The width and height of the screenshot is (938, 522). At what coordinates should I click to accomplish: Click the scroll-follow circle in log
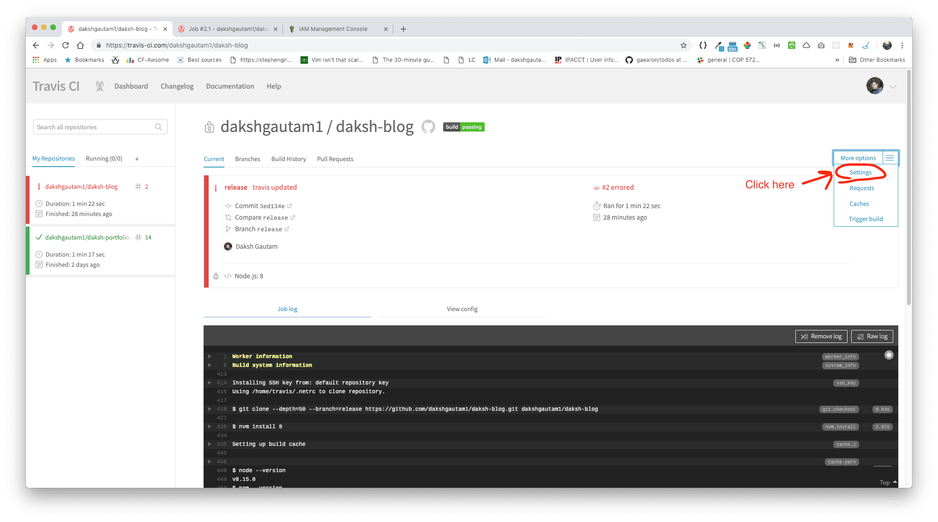coord(889,355)
